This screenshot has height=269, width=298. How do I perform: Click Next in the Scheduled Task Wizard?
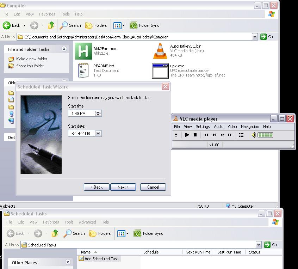[123, 187]
